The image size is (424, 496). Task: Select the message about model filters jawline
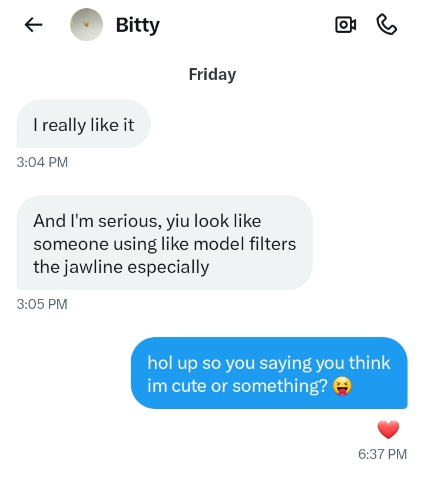pyautogui.click(x=164, y=242)
